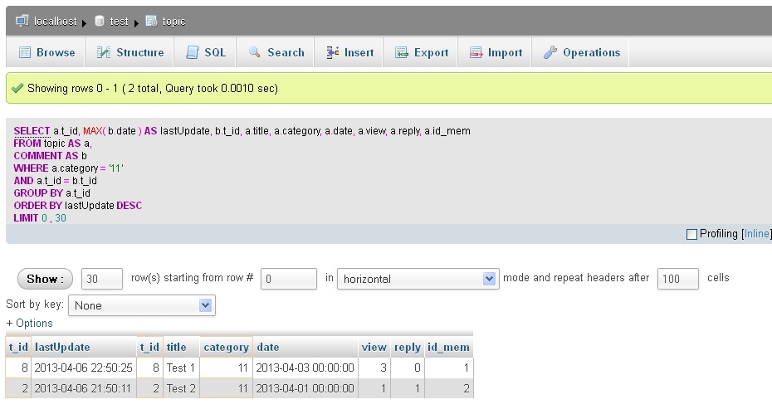Click cell '2013-04-01 00:00:00'
772x414 pixels.
point(305,388)
